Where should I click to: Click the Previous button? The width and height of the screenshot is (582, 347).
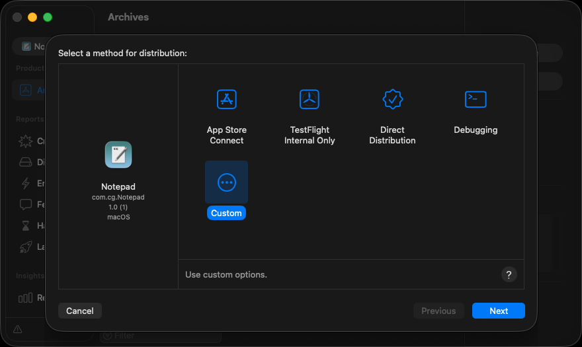point(438,311)
